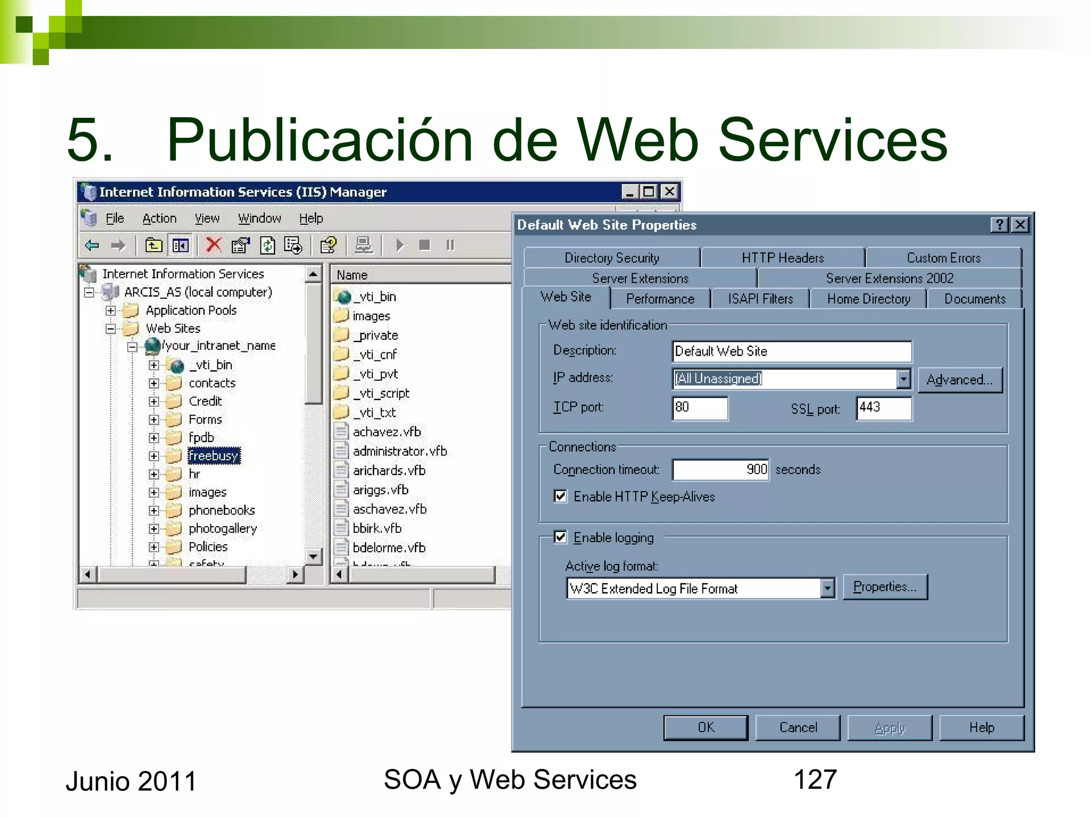
Task: Collapse the your_intranet_name site node
Action: point(132,347)
